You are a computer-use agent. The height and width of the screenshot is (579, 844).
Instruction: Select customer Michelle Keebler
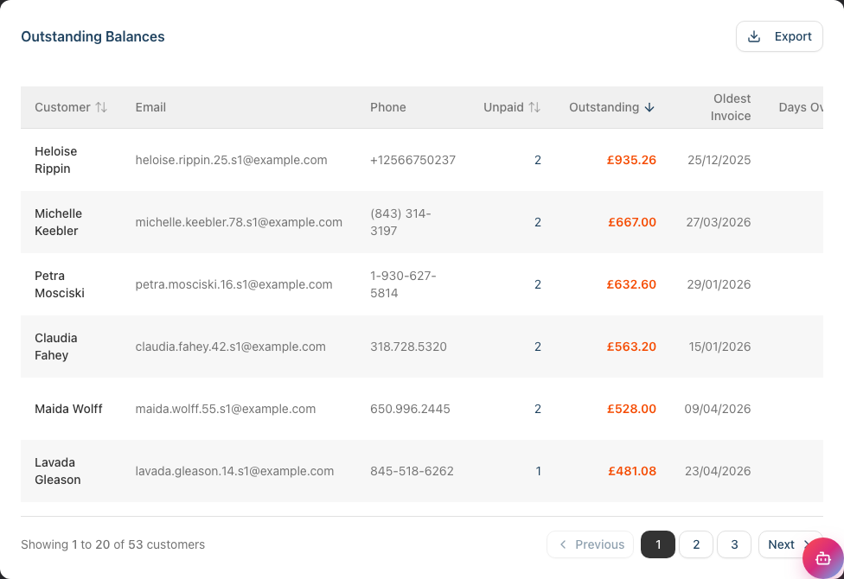coord(58,222)
